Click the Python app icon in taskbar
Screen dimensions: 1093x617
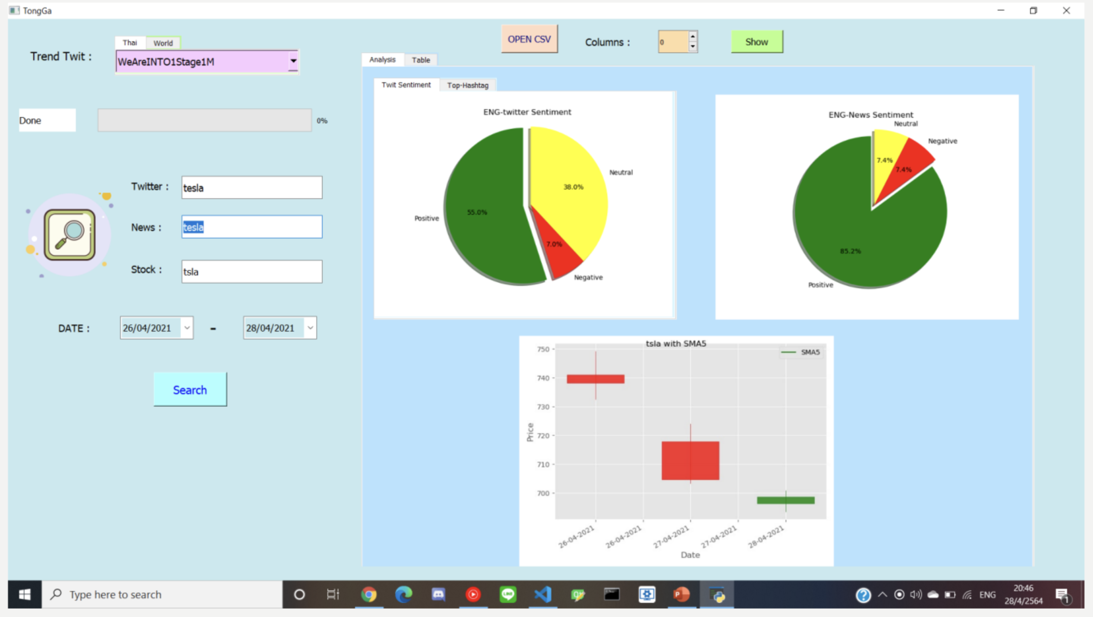716,595
